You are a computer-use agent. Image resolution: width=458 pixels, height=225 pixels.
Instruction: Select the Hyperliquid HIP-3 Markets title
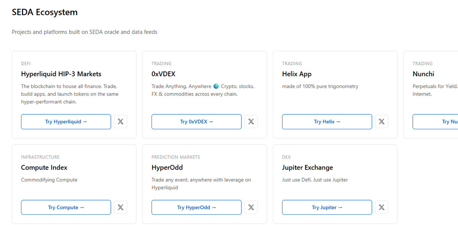coord(61,74)
